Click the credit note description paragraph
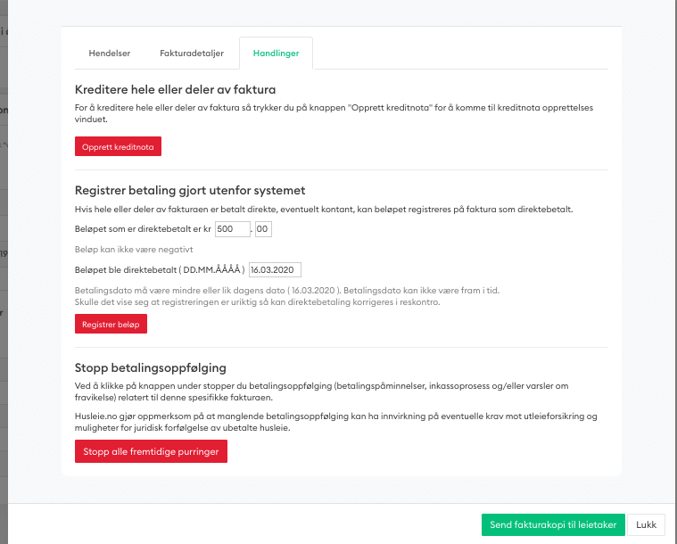677x544 pixels. pos(334,113)
